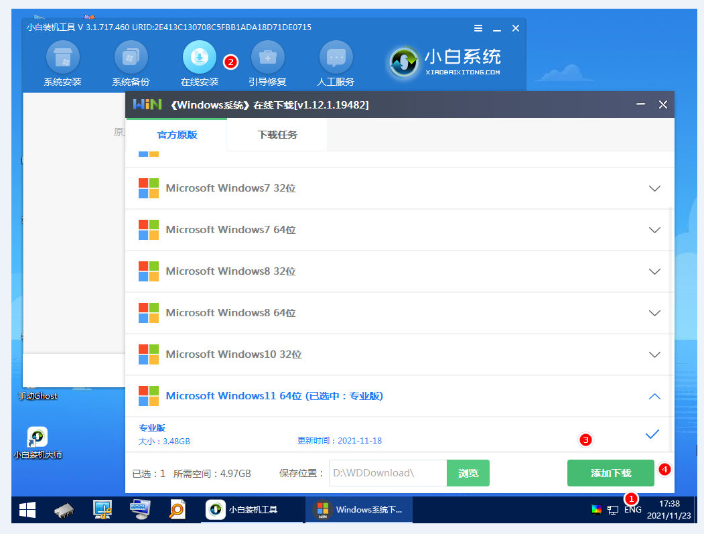Image resolution: width=704 pixels, height=534 pixels.
Task: Click the 小白系统 logo emblem
Action: coord(404,62)
